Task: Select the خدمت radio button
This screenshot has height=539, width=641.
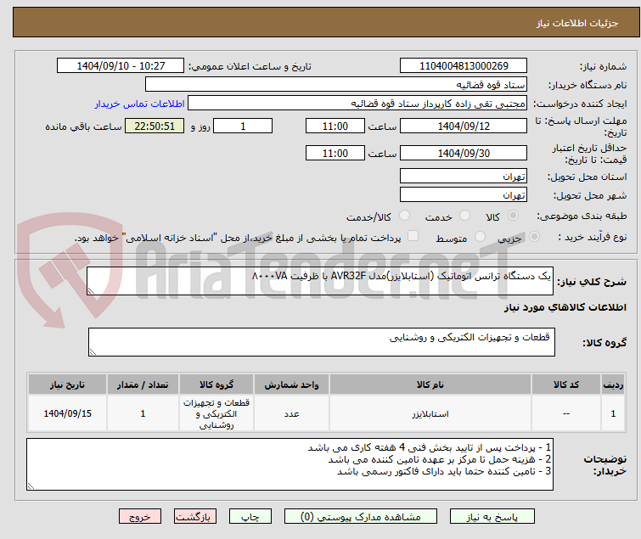Action: pyautogui.click(x=464, y=216)
